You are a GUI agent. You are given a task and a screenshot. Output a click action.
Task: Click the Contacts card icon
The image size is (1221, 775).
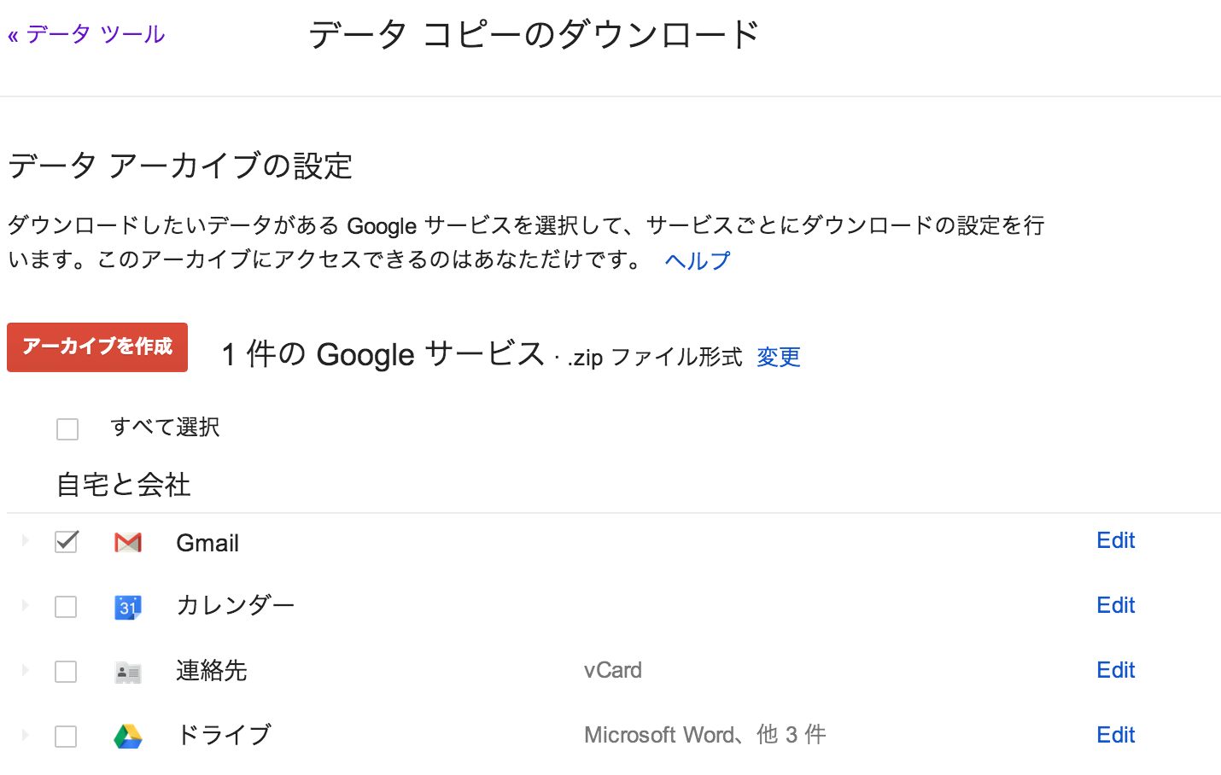(128, 673)
